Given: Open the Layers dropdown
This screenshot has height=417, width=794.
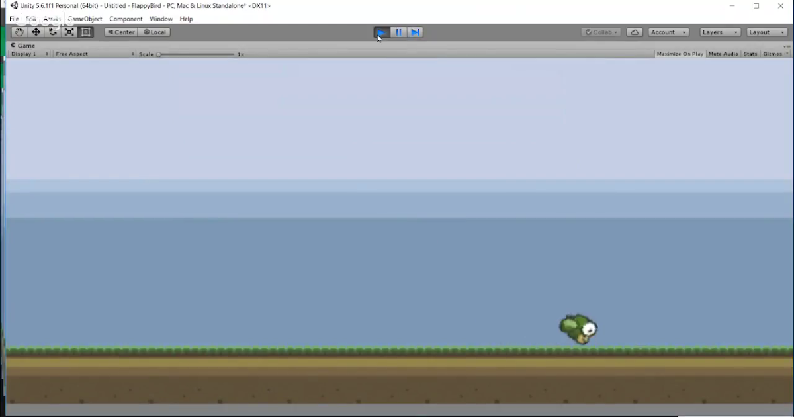Looking at the screenshot, I should 720,32.
